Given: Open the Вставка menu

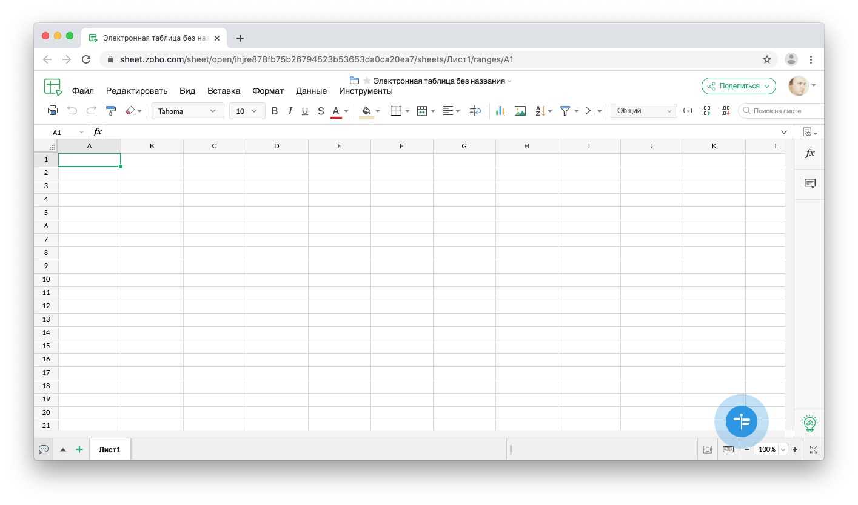Looking at the screenshot, I should pos(224,91).
